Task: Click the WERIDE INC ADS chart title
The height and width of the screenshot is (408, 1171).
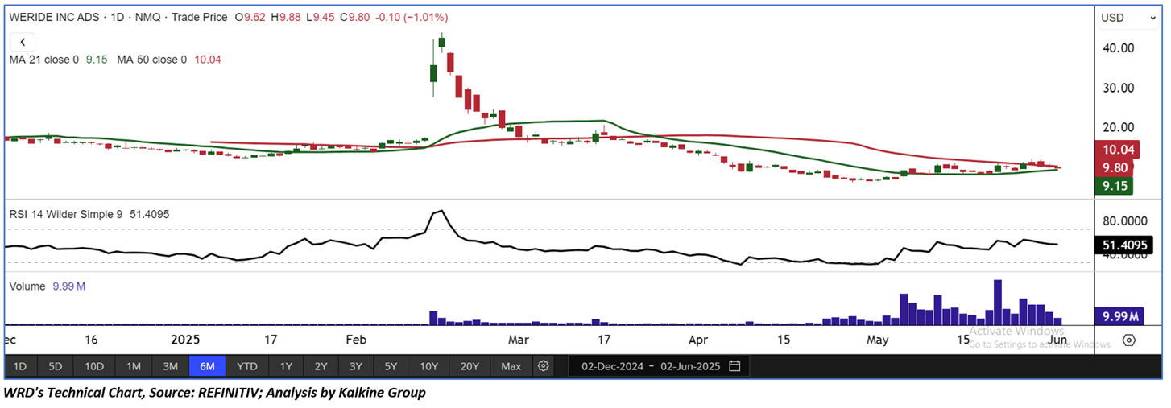Action: 54,17
